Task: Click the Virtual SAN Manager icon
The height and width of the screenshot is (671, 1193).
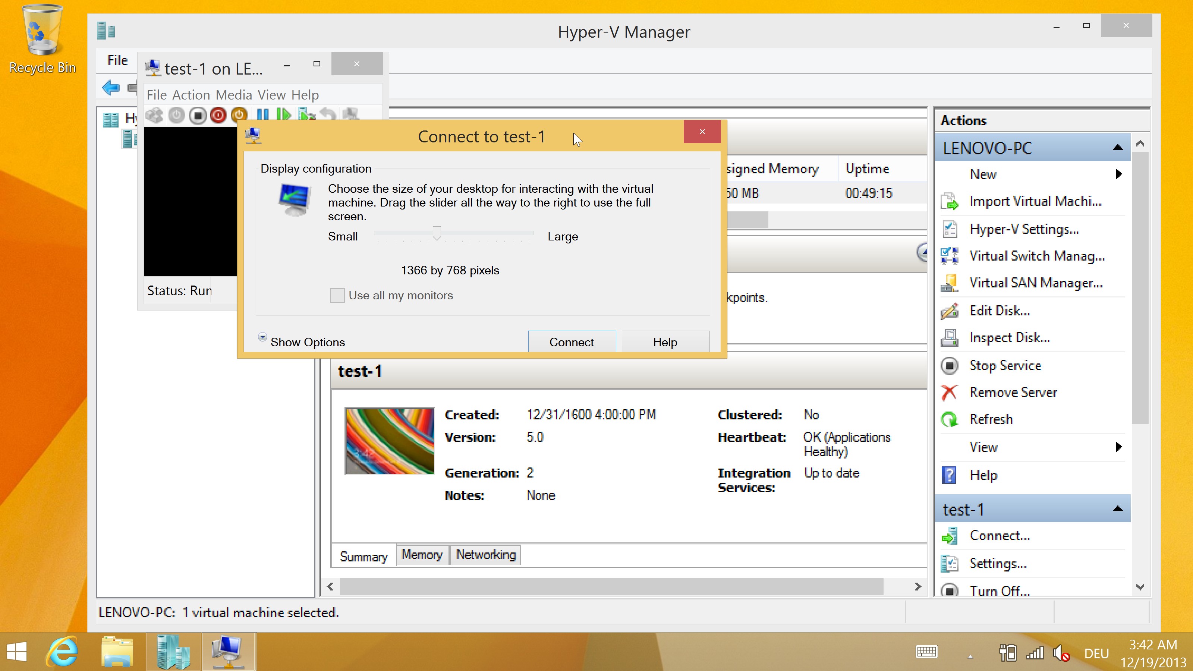Action: 950,283
